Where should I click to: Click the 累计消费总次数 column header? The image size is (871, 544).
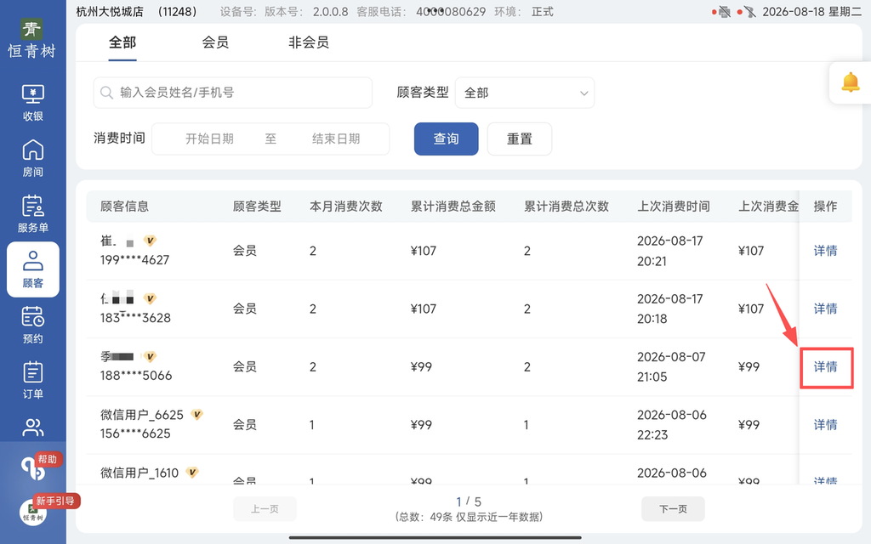point(566,207)
